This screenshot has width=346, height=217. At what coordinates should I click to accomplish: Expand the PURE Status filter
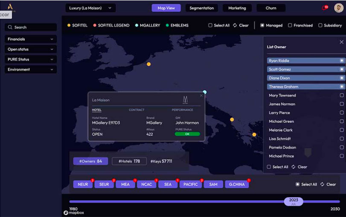31,59
